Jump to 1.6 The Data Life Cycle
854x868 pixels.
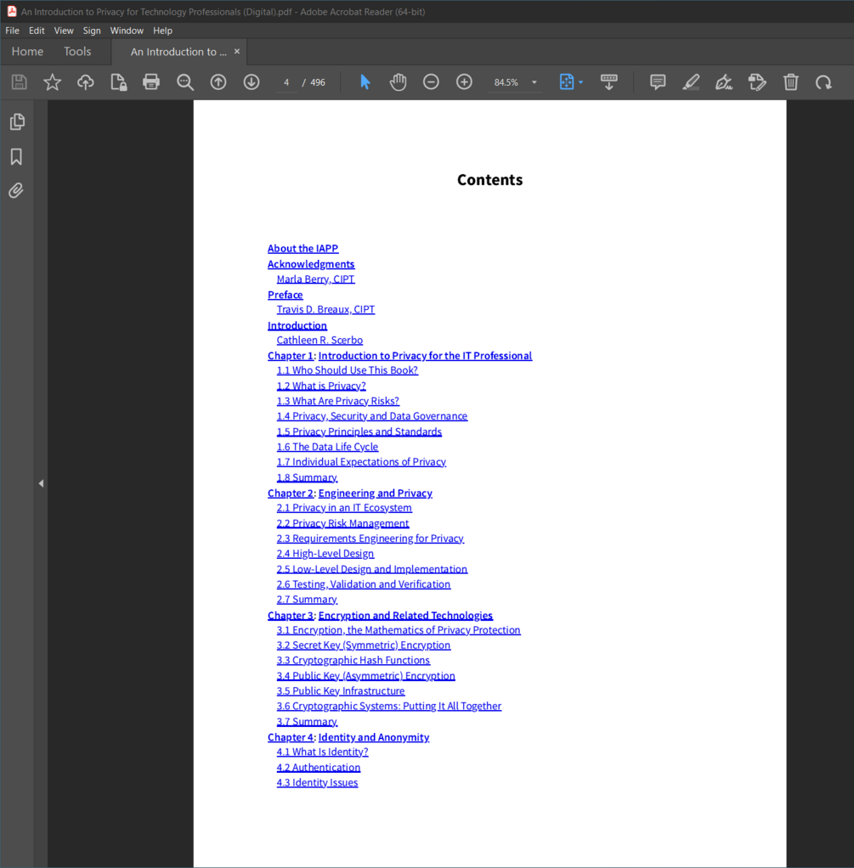click(x=327, y=447)
